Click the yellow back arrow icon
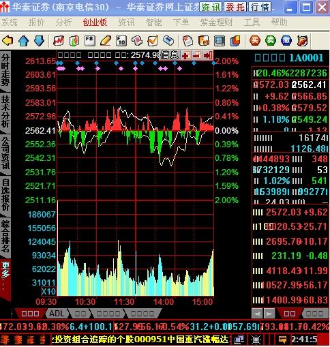The width and height of the screenshot is (330, 347). point(7,41)
